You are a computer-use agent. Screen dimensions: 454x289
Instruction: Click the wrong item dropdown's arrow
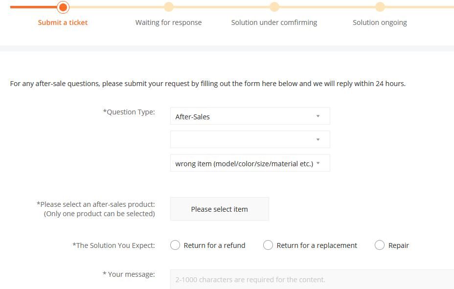point(318,163)
